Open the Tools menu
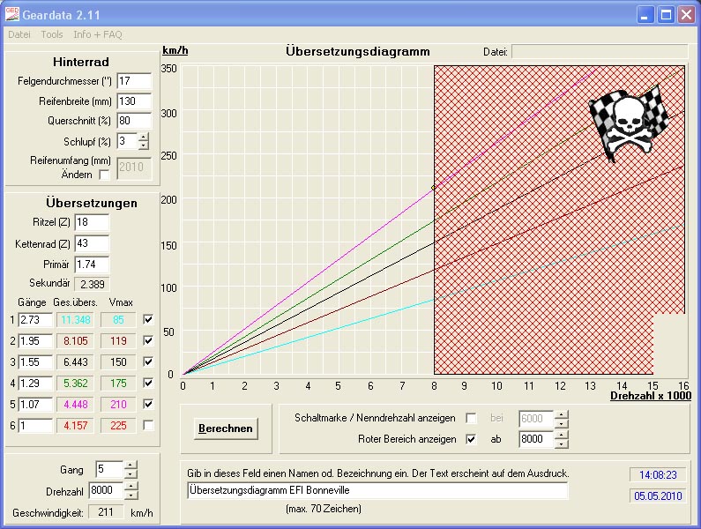 click(52, 34)
